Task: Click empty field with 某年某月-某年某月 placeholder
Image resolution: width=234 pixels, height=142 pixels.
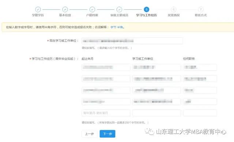Action: click(106, 113)
